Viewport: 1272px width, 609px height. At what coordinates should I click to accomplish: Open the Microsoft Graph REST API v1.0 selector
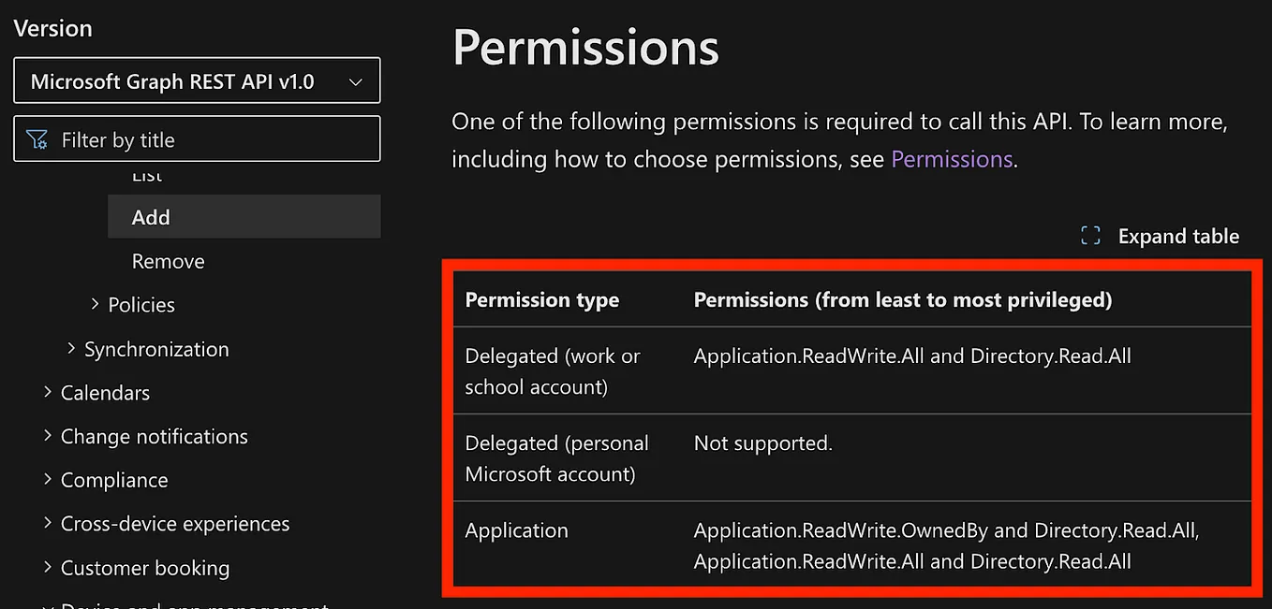197,80
